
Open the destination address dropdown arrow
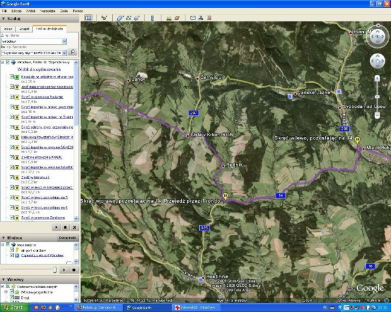click(x=64, y=53)
